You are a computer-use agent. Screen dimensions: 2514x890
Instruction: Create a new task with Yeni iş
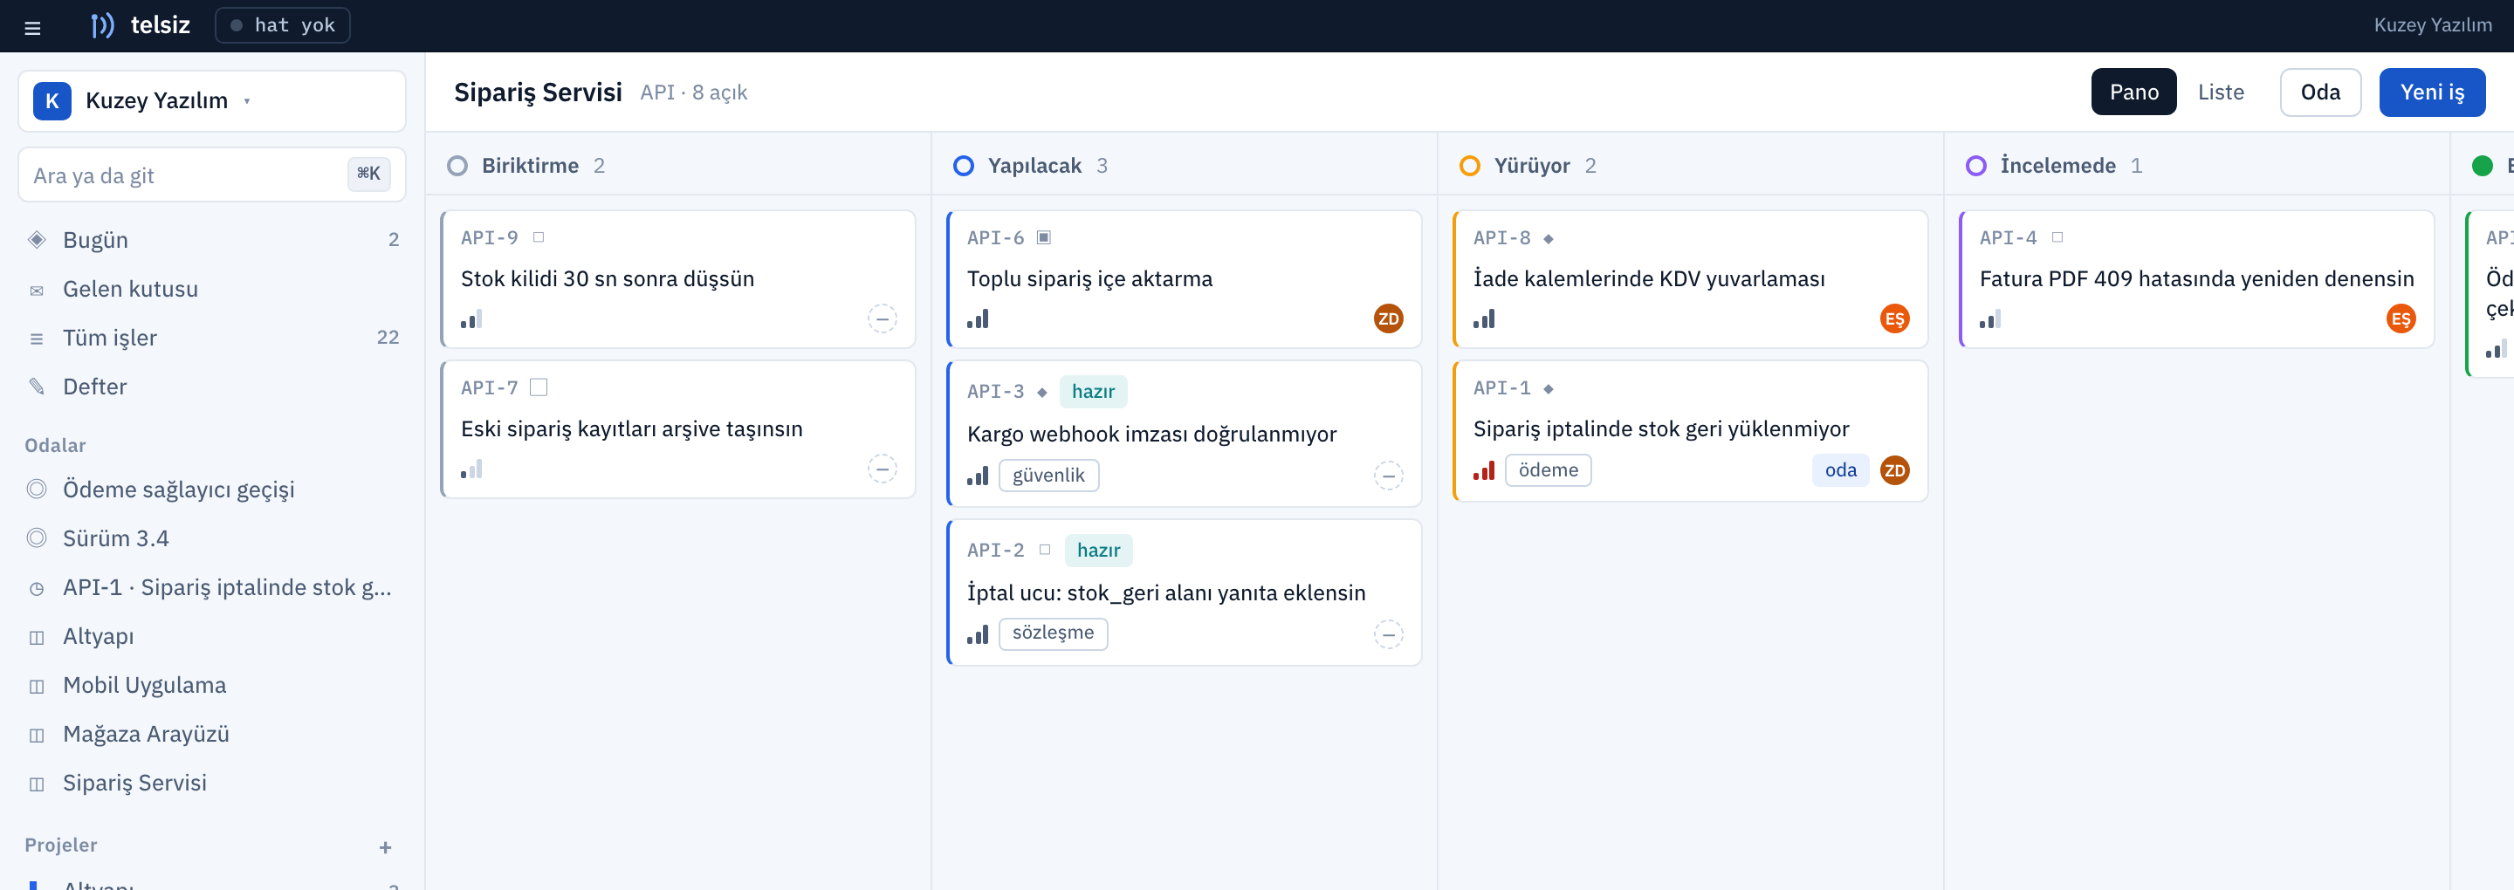[2431, 92]
